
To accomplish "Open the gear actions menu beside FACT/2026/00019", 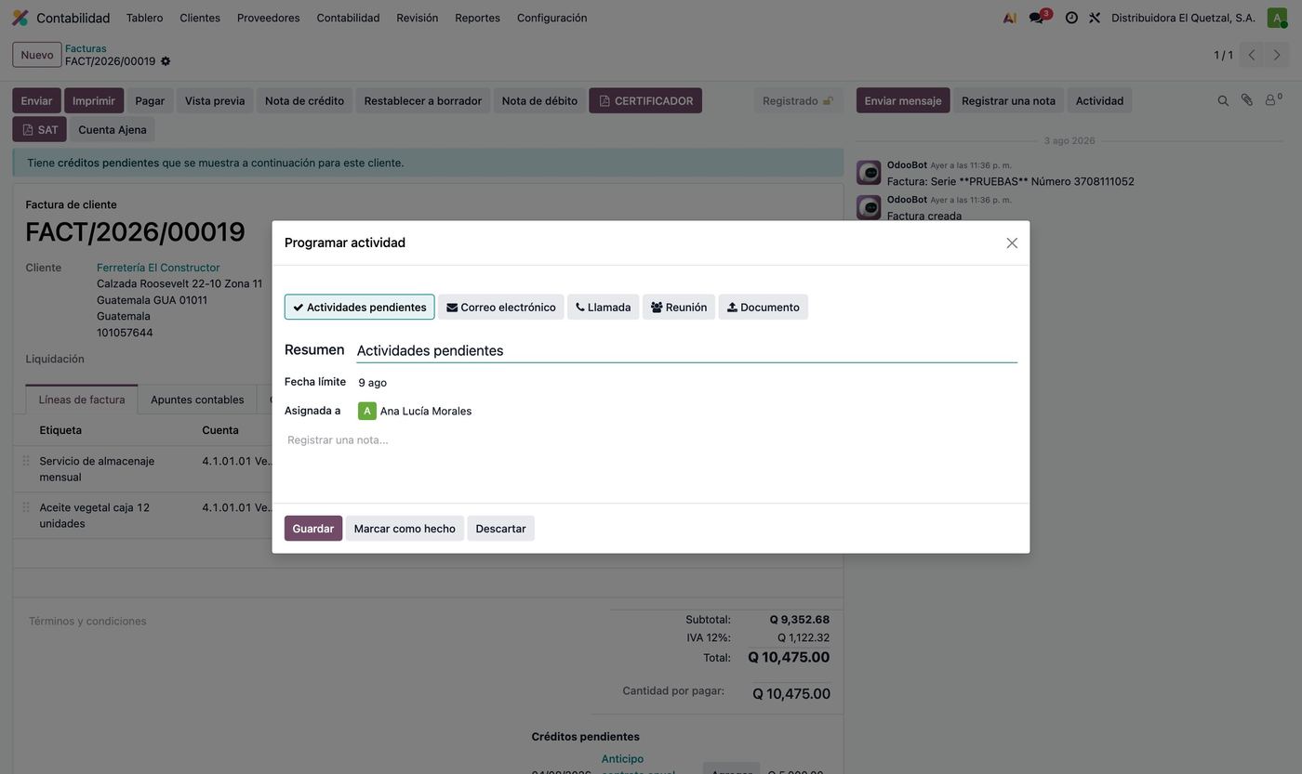I will [x=166, y=61].
